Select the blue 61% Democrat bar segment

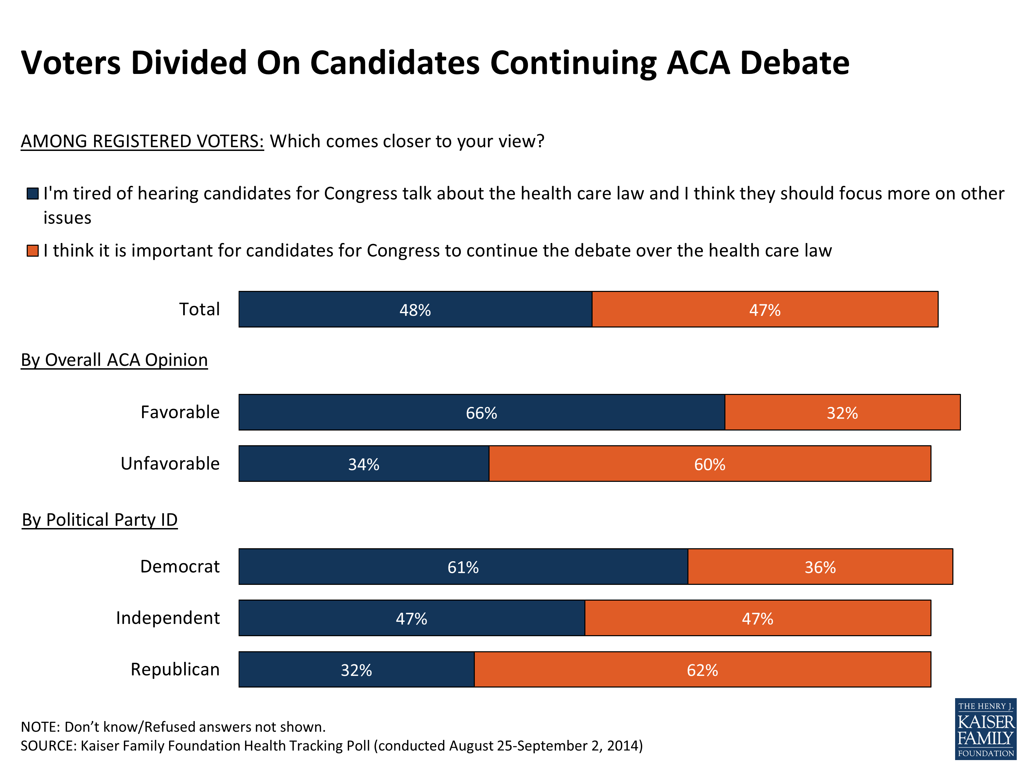tap(463, 567)
